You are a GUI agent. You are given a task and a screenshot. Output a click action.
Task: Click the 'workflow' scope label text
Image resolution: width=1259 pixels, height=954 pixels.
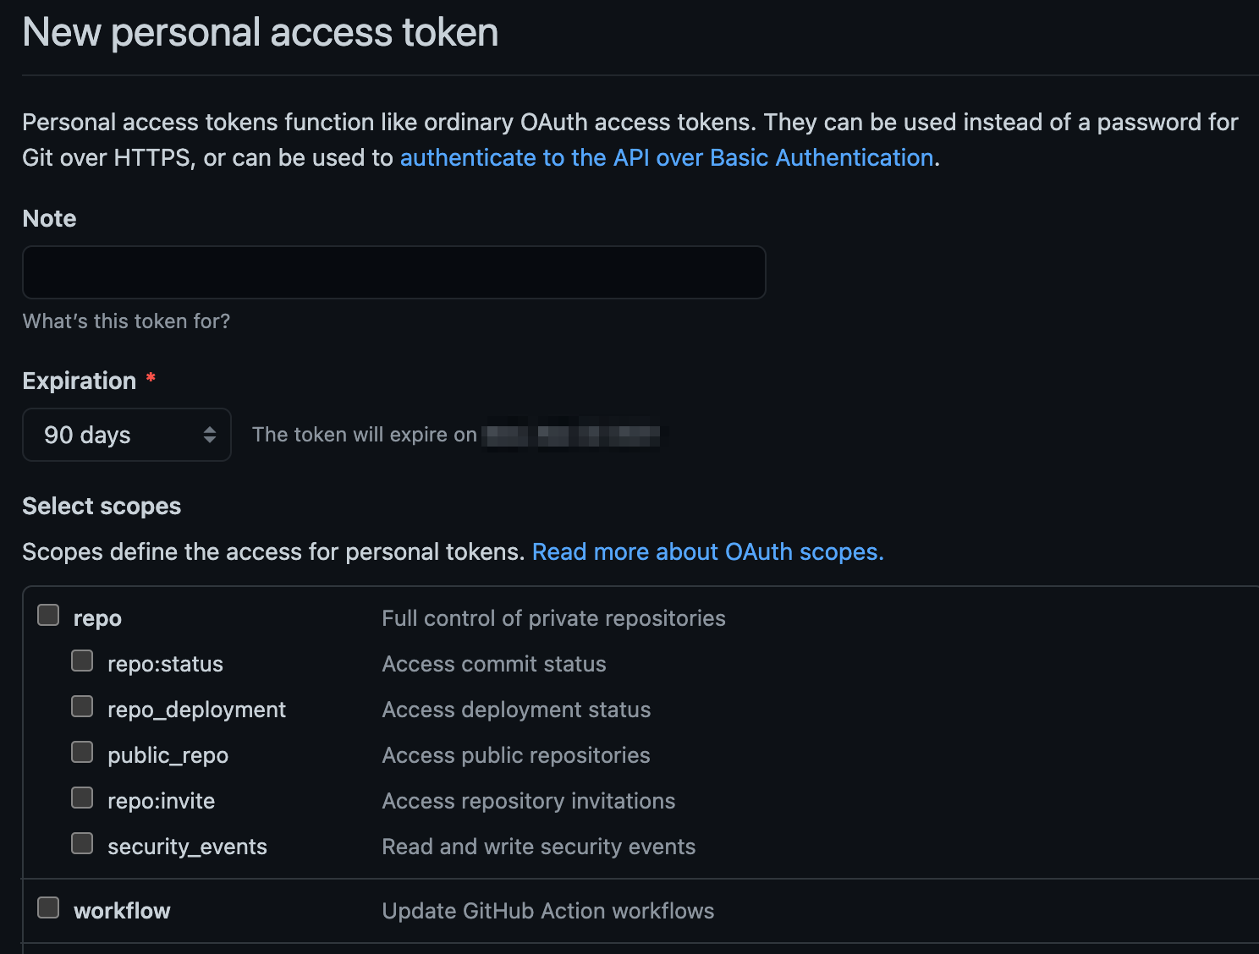point(122,911)
